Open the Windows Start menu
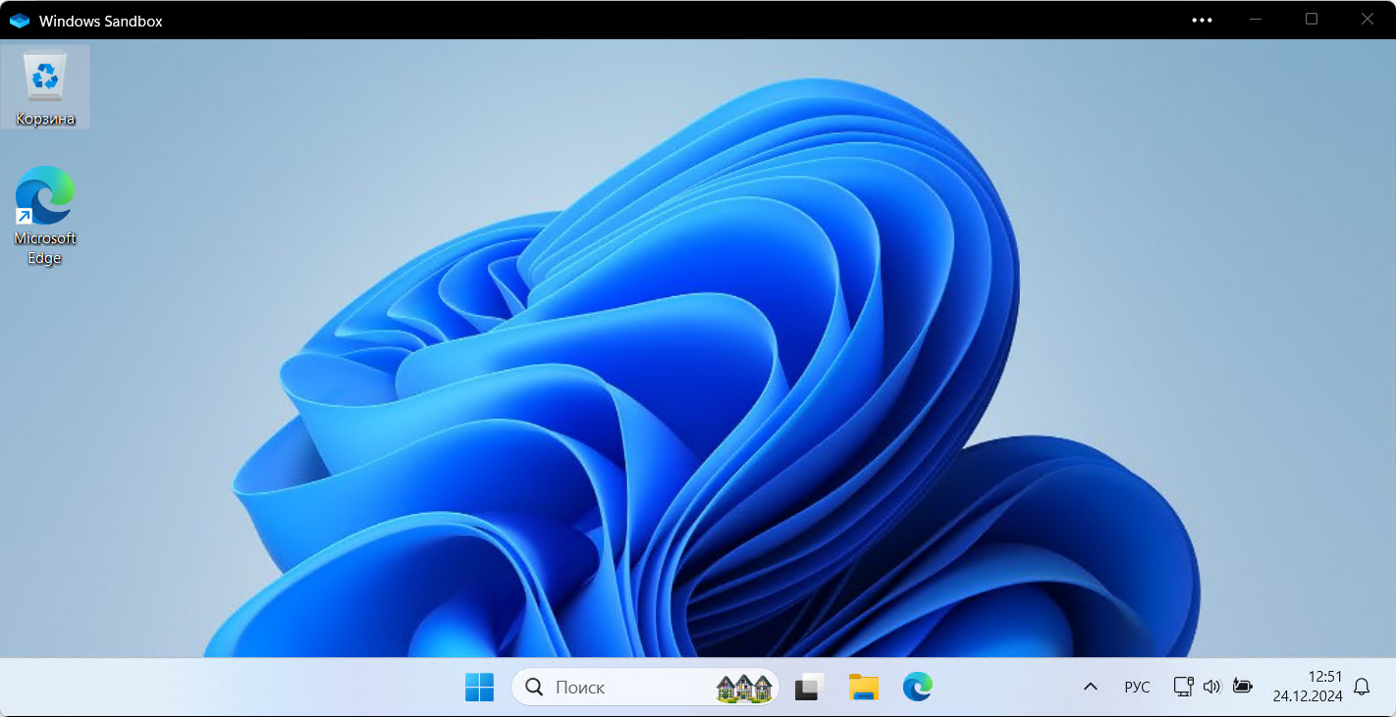Screen dimensions: 1396x717 pos(479,688)
